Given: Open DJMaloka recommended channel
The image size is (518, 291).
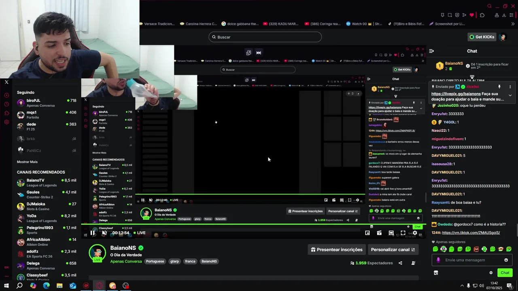Looking at the screenshot, I should pos(47,206).
